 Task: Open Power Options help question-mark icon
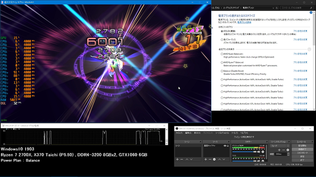(x=311, y=12)
